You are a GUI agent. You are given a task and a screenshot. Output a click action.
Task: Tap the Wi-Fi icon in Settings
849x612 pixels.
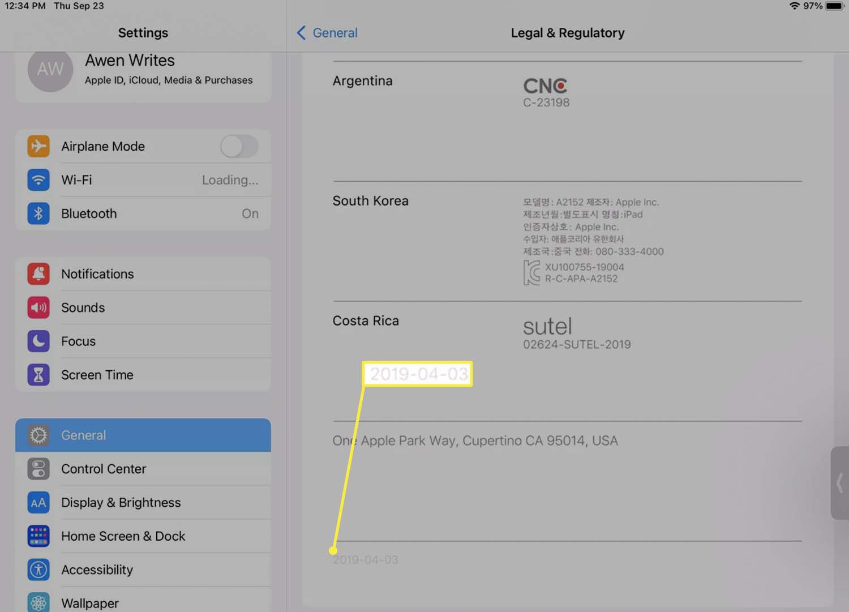(x=38, y=180)
